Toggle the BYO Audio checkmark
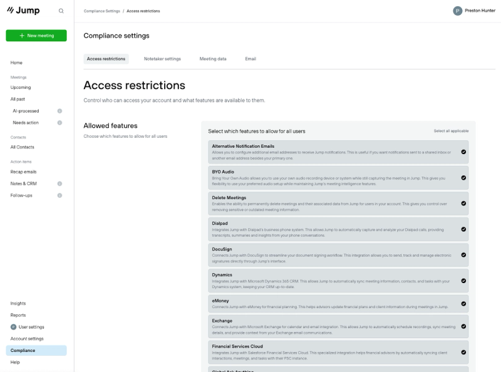This screenshot has width=501, height=372. pos(463,178)
